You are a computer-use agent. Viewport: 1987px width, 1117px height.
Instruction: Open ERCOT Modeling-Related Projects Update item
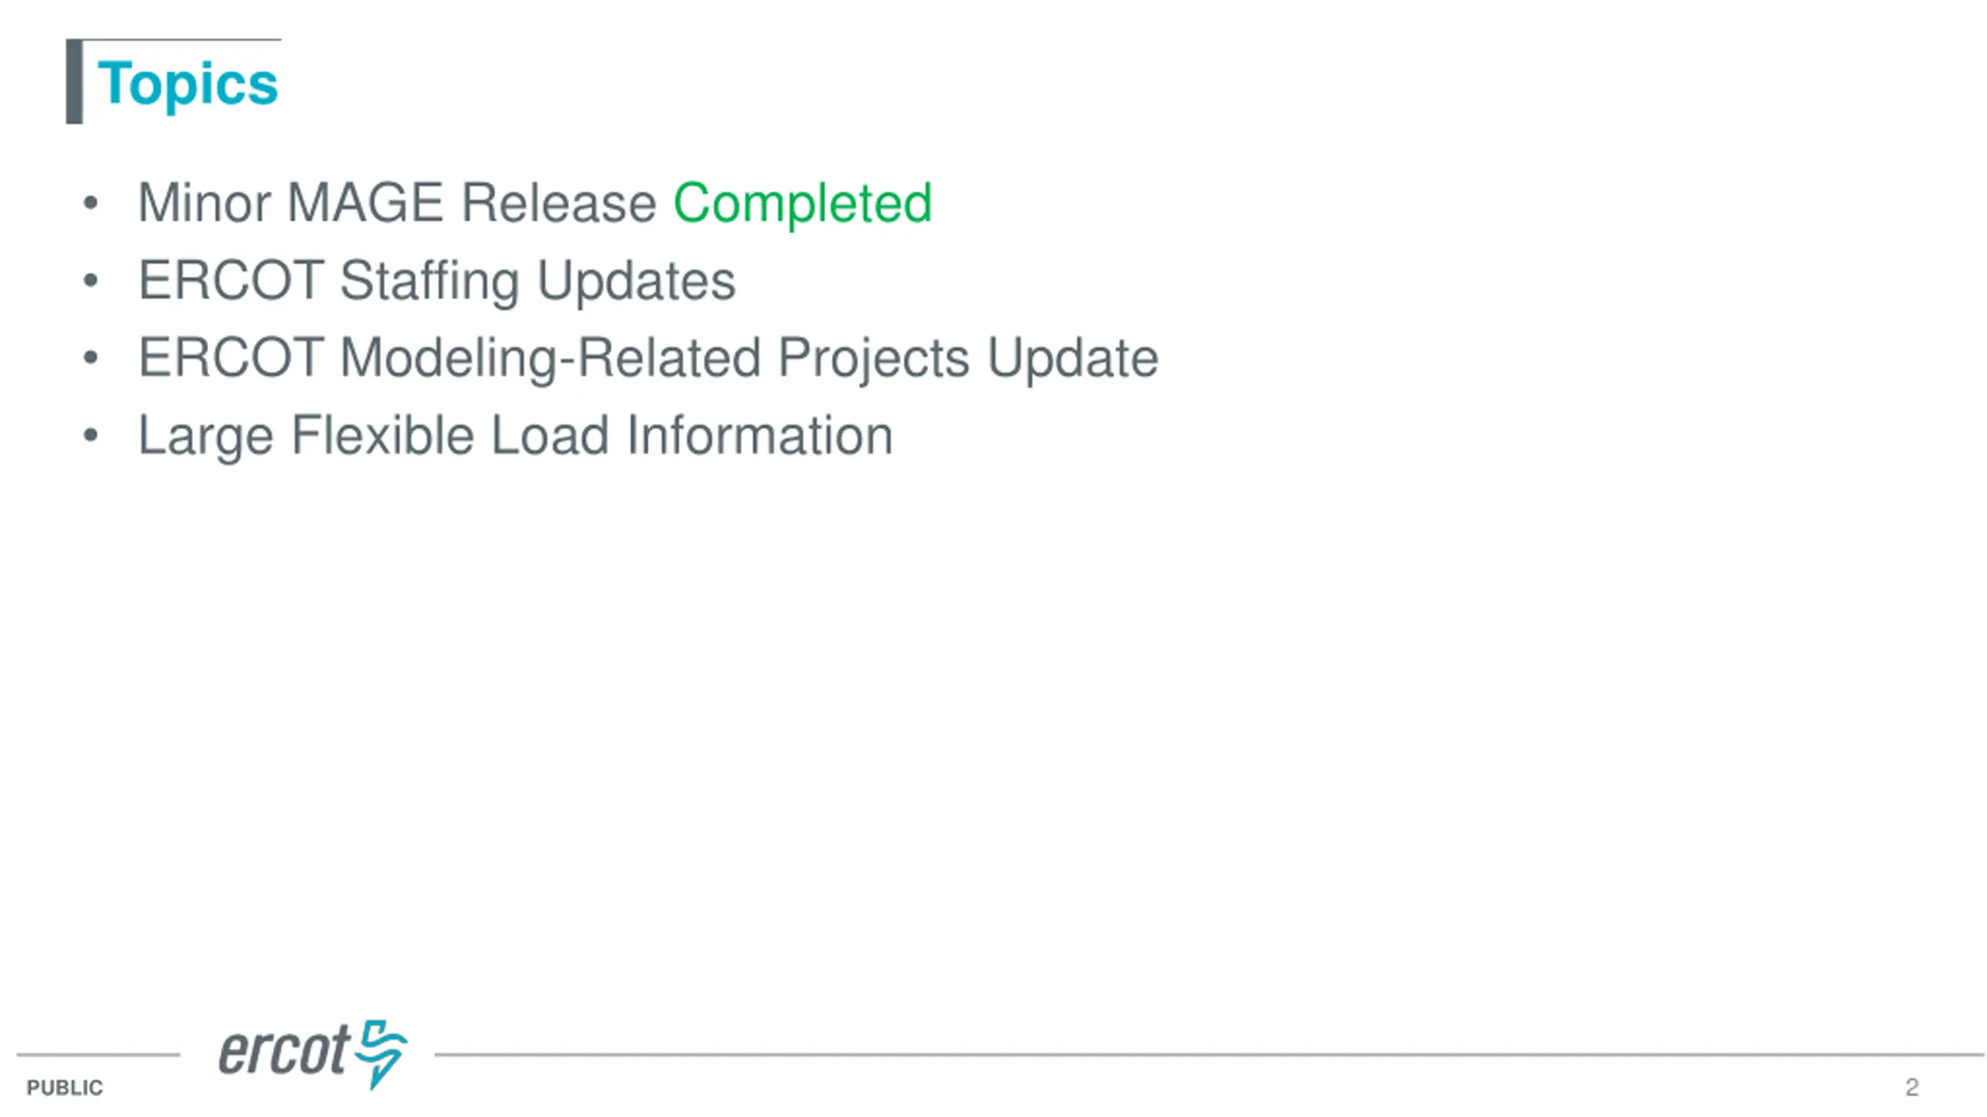[648, 358]
